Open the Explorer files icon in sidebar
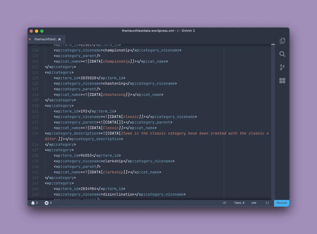 pyautogui.click(x=282, y=41)
